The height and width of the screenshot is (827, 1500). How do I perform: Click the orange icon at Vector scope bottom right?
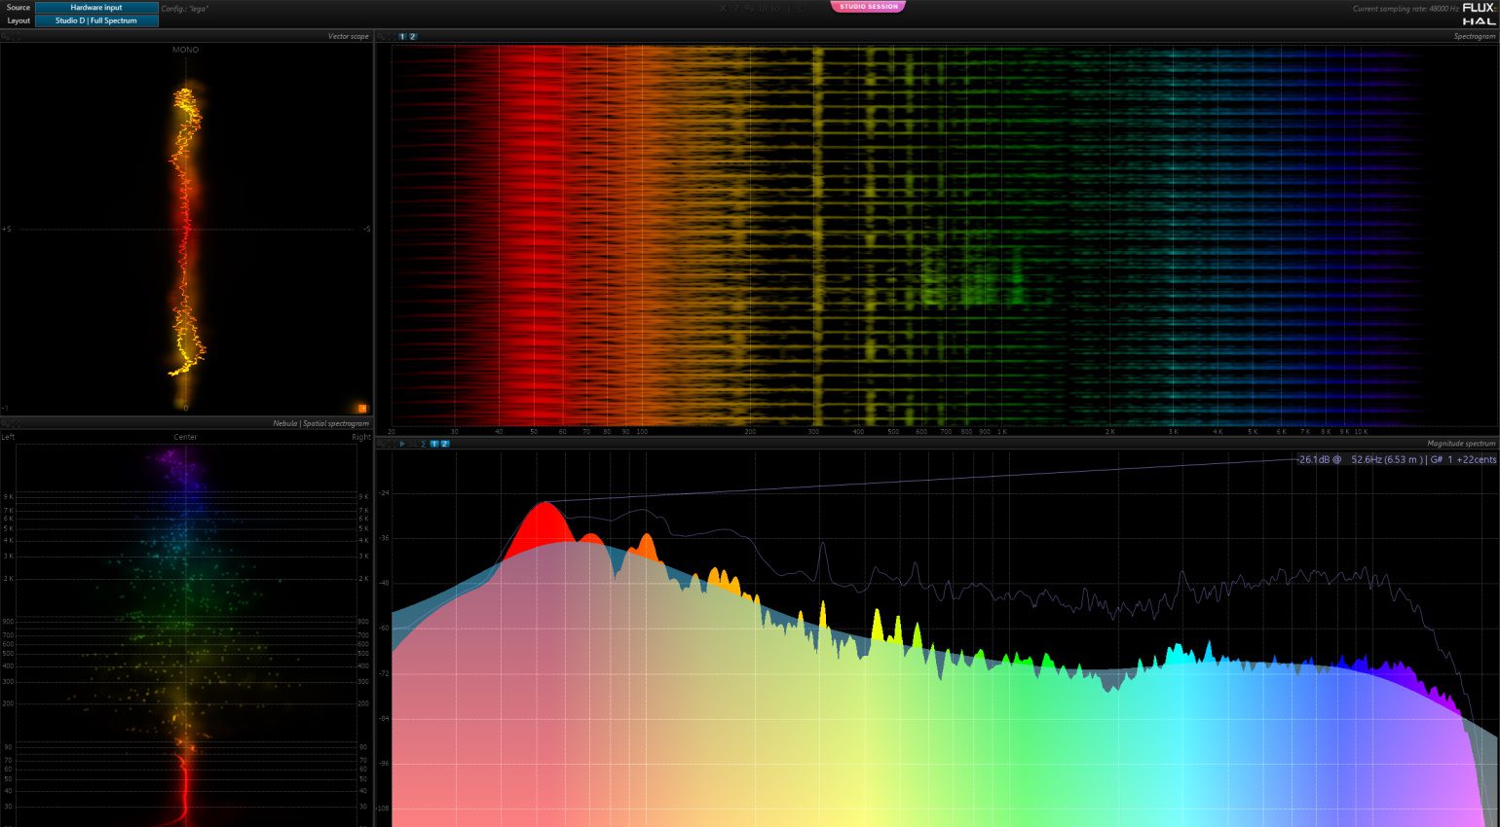(x=362, y=409)
